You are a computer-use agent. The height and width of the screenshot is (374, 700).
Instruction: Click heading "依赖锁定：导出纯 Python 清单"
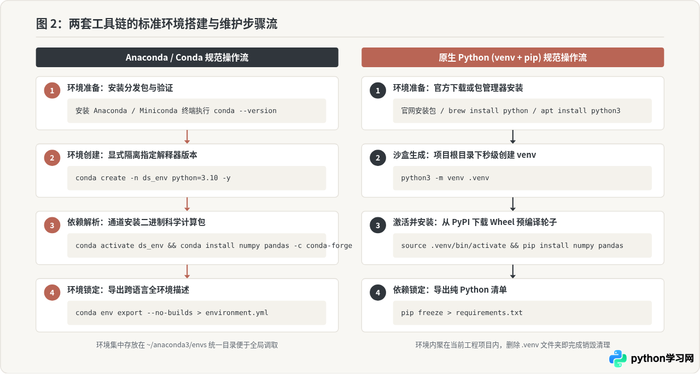[x=450, y=290]
